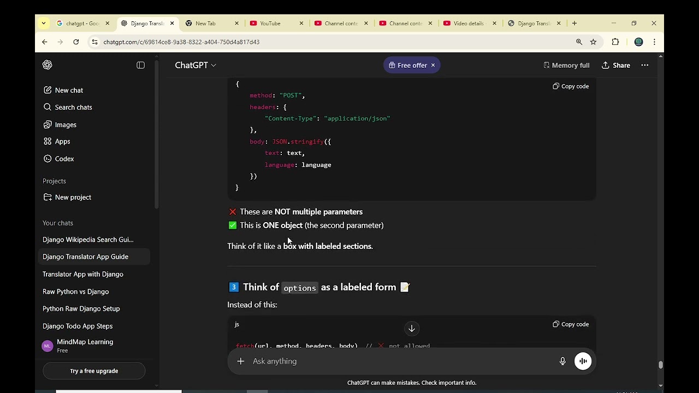
Task: Click the Projects section header
Action: coord(54,181)
